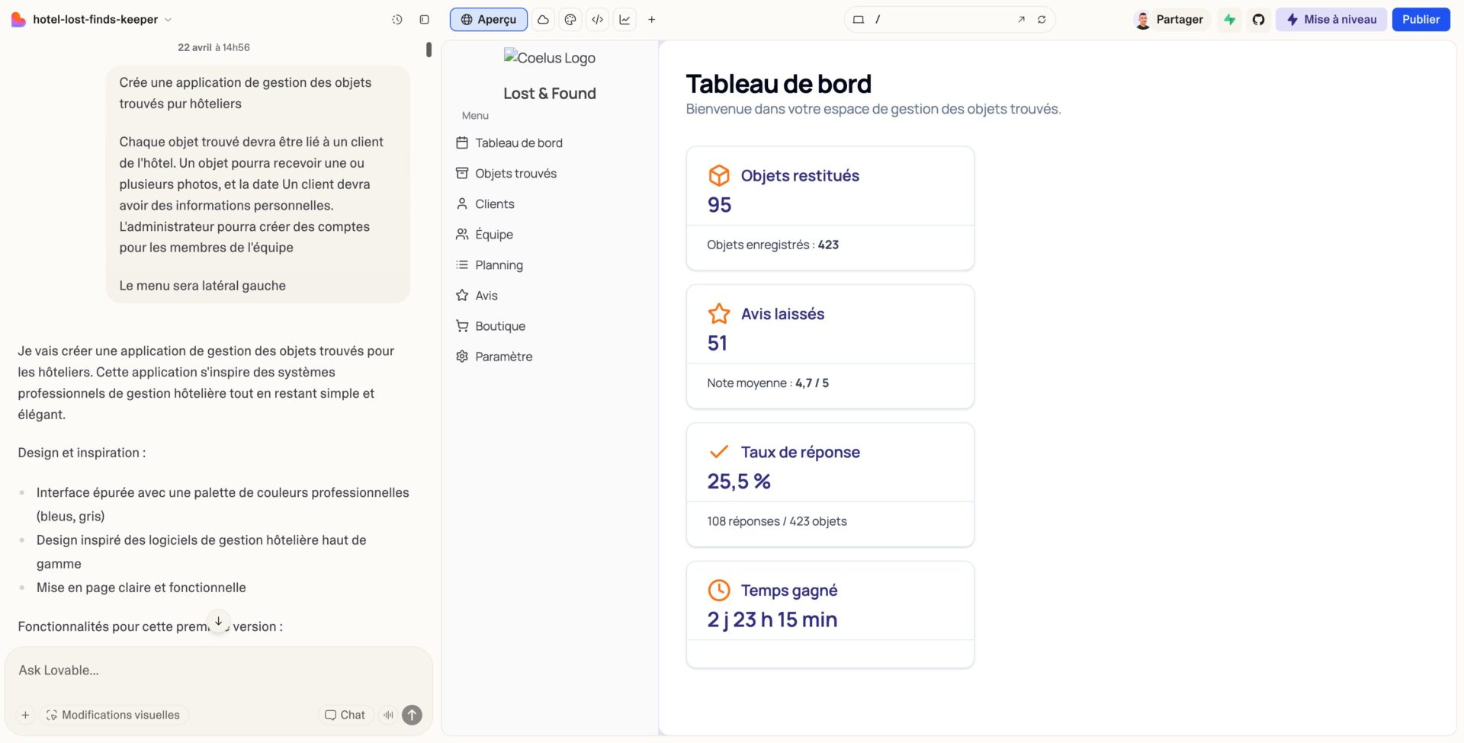This screenshot has width=1464, height=743.
Task: Refresh the preview with the reload icon
Action: pos(1042,20)
